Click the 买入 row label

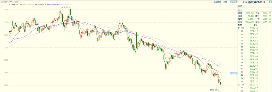coord(240,10)
